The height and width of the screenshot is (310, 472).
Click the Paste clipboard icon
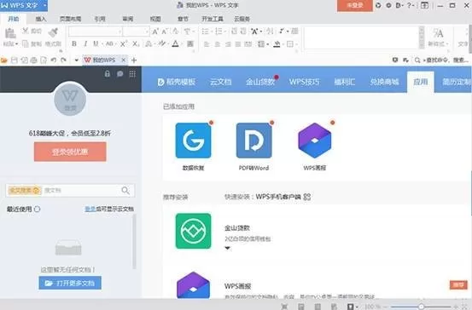(x=10, y=33)
